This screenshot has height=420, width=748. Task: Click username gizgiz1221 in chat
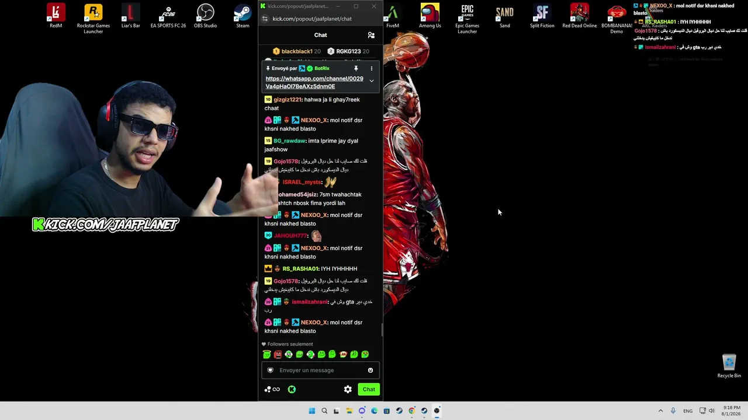(x=288, y=99)
